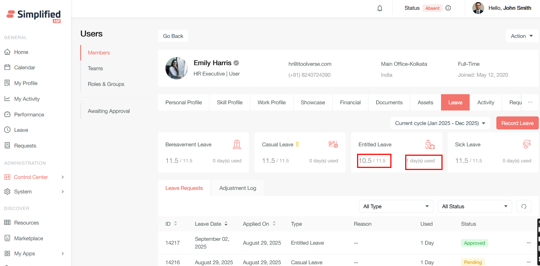Open the Bereavement Leave icon
The height and width of the screenshot is (266, 540).
237,144
